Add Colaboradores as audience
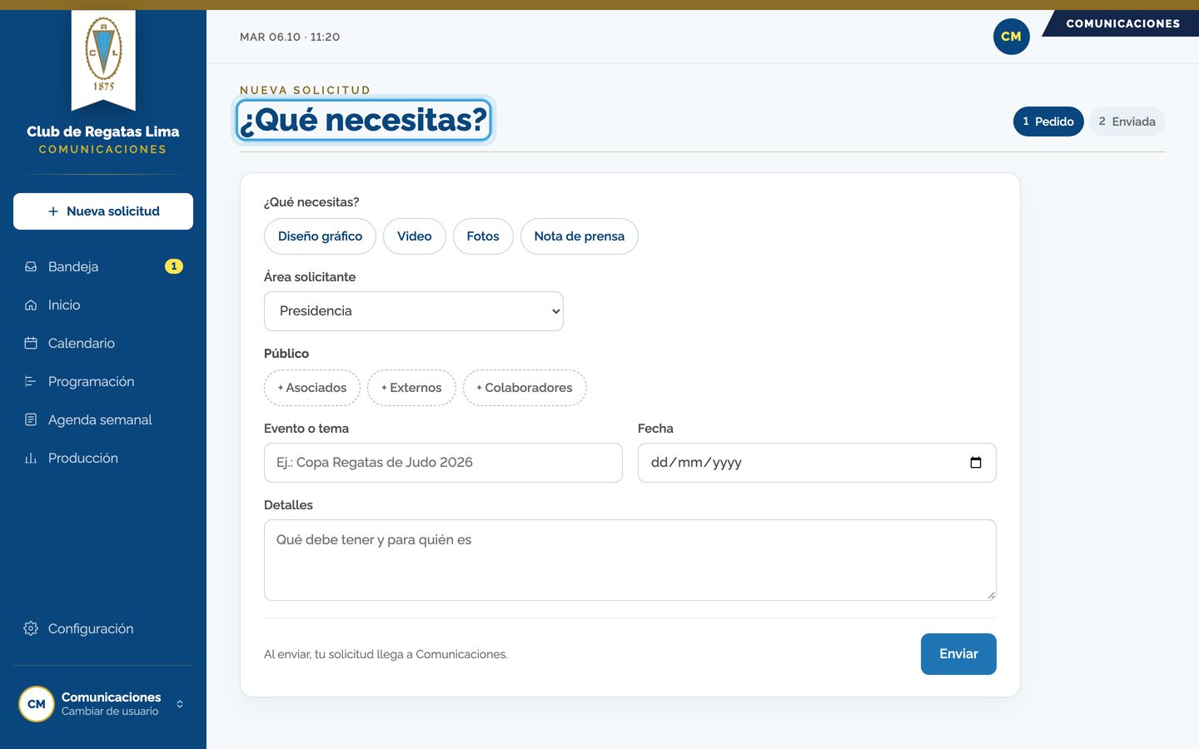Viewport: 1199px width, 749px height. tap(525, 388)
